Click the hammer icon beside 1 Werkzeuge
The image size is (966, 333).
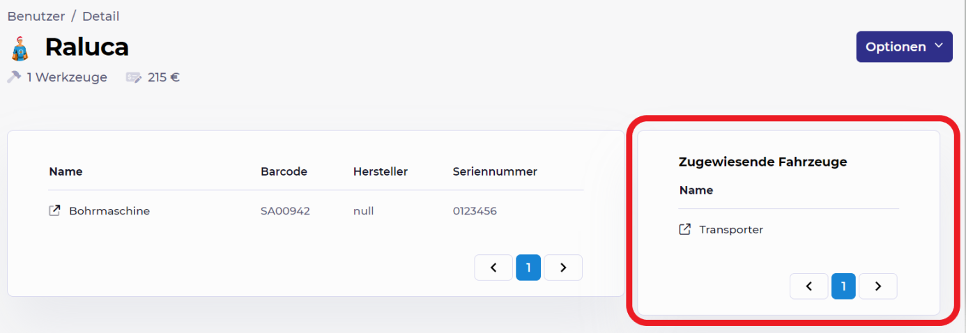(14, 77)
